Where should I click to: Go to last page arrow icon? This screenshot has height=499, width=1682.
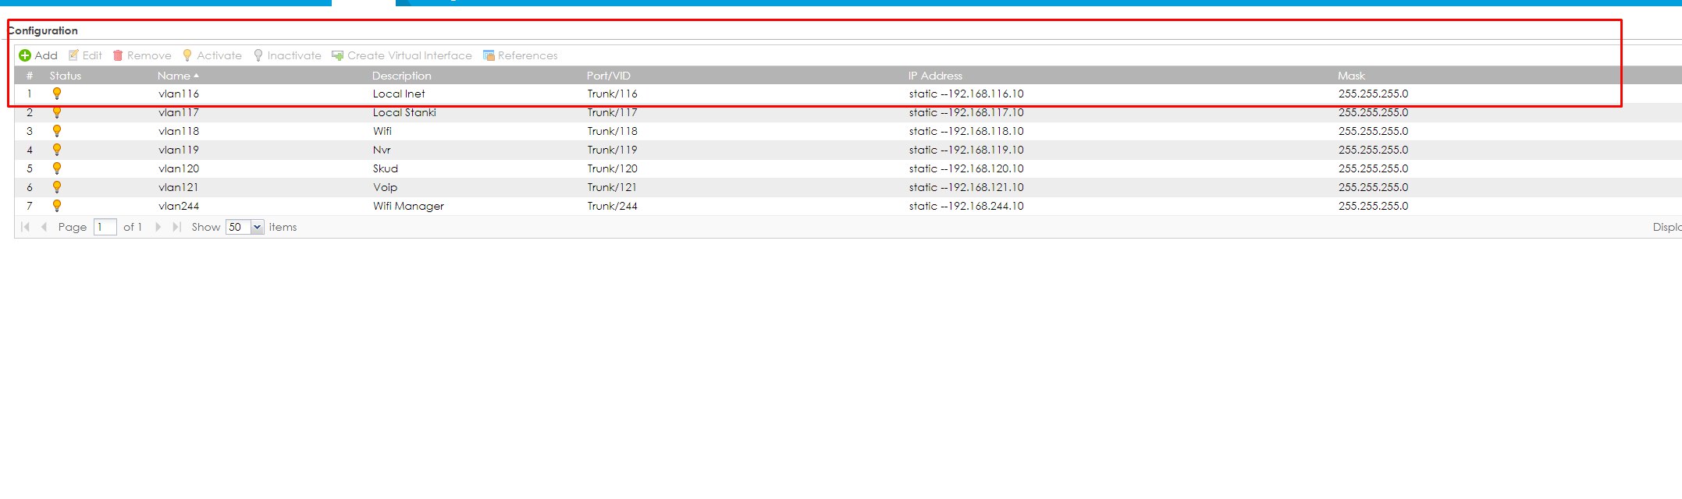(x=177, y=227)
